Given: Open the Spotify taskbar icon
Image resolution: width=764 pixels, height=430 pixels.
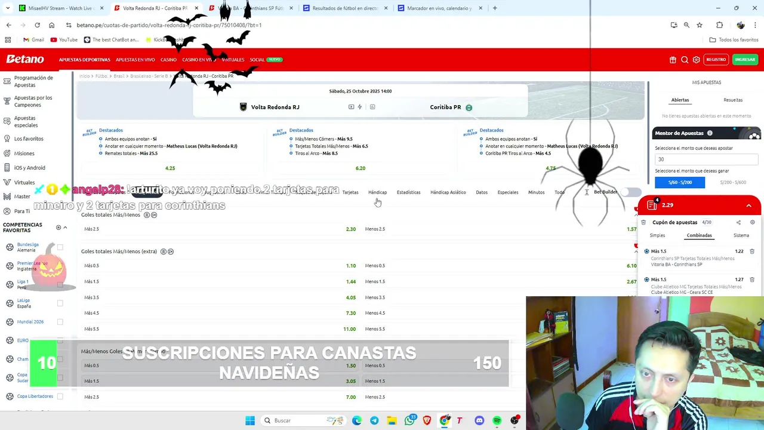Looking at the screenshot, I should tap(497, 420).
